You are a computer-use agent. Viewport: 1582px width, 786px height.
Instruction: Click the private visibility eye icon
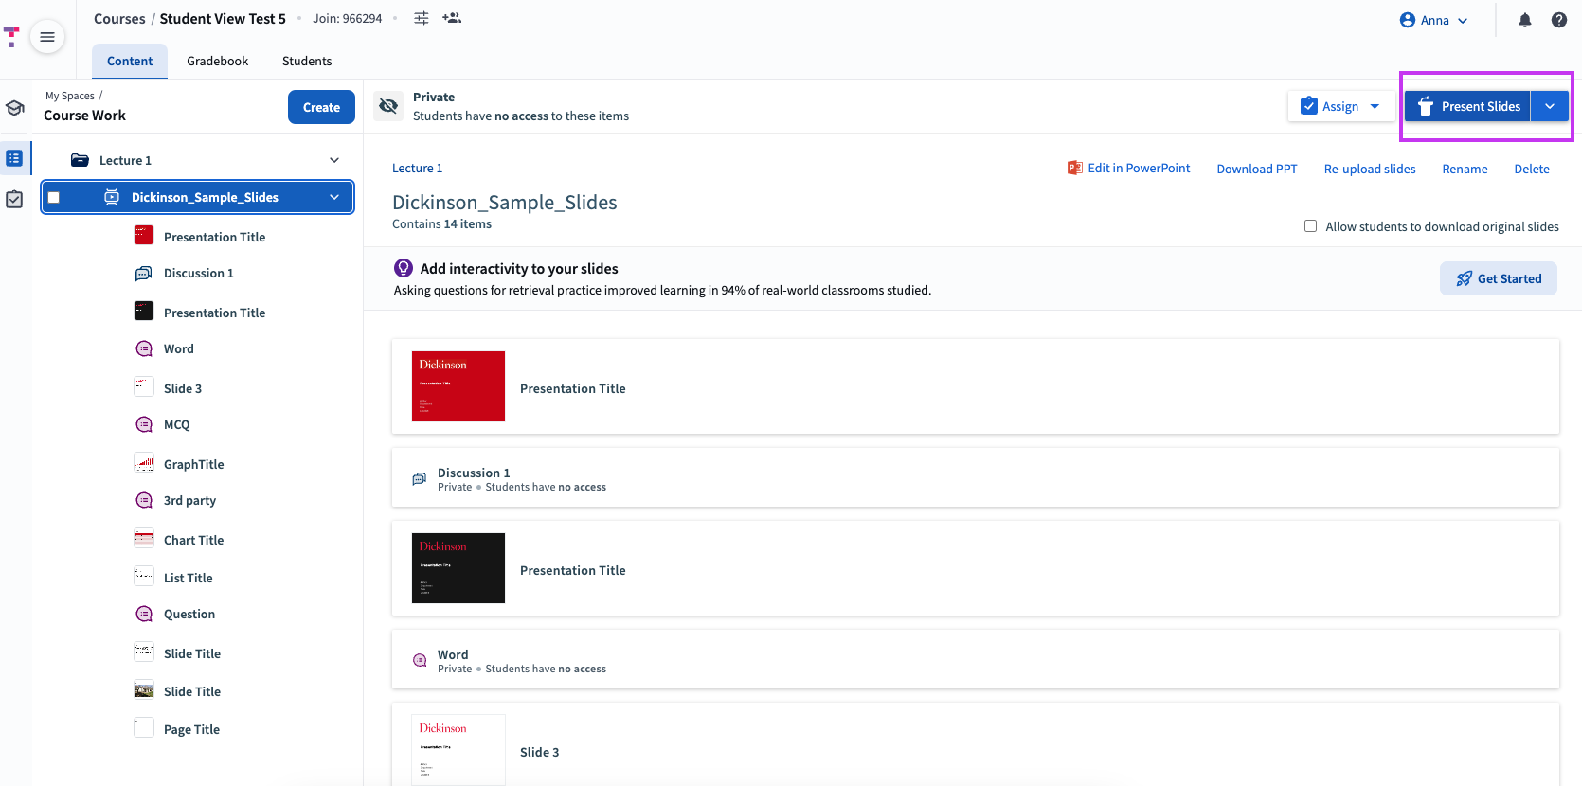388,106
